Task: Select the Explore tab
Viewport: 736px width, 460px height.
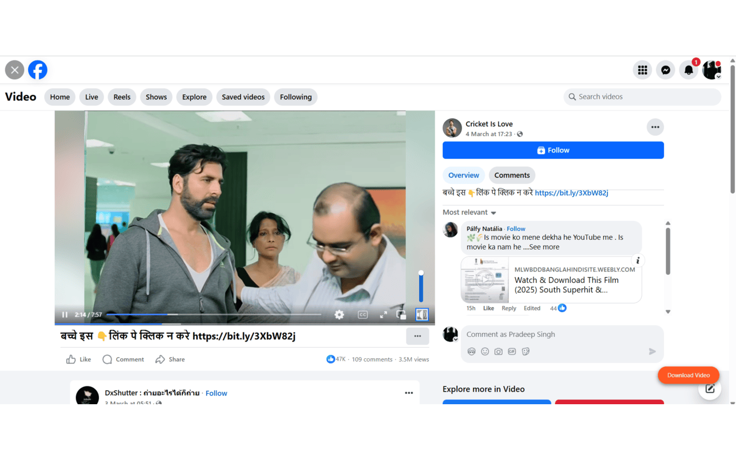Action: tap(194, 97)
